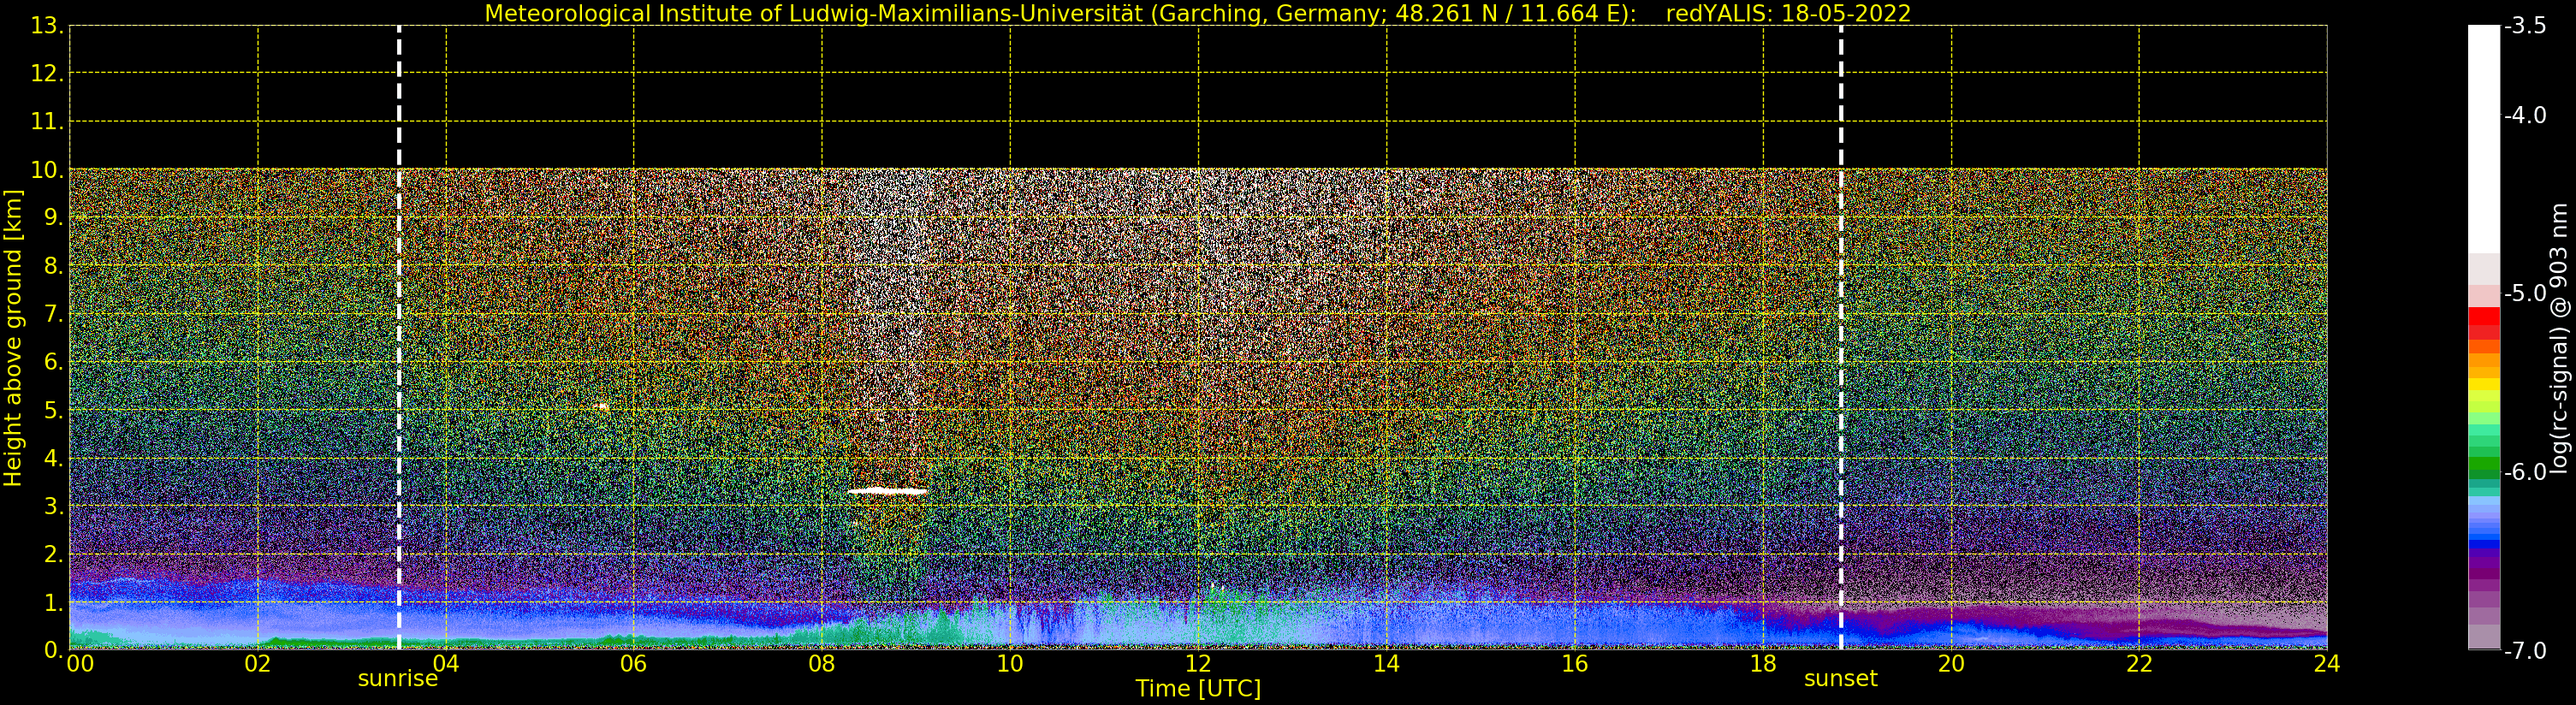Click the colorbar tick value -7.0

[x=2525, y=651]
